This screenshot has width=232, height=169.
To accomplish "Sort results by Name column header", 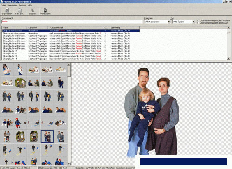I will pos(14,27).
